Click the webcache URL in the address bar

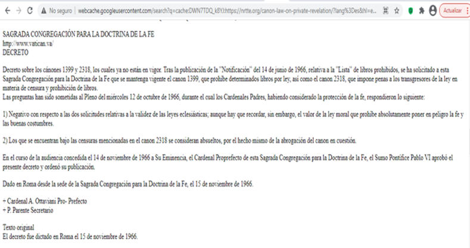pos(226,11)
